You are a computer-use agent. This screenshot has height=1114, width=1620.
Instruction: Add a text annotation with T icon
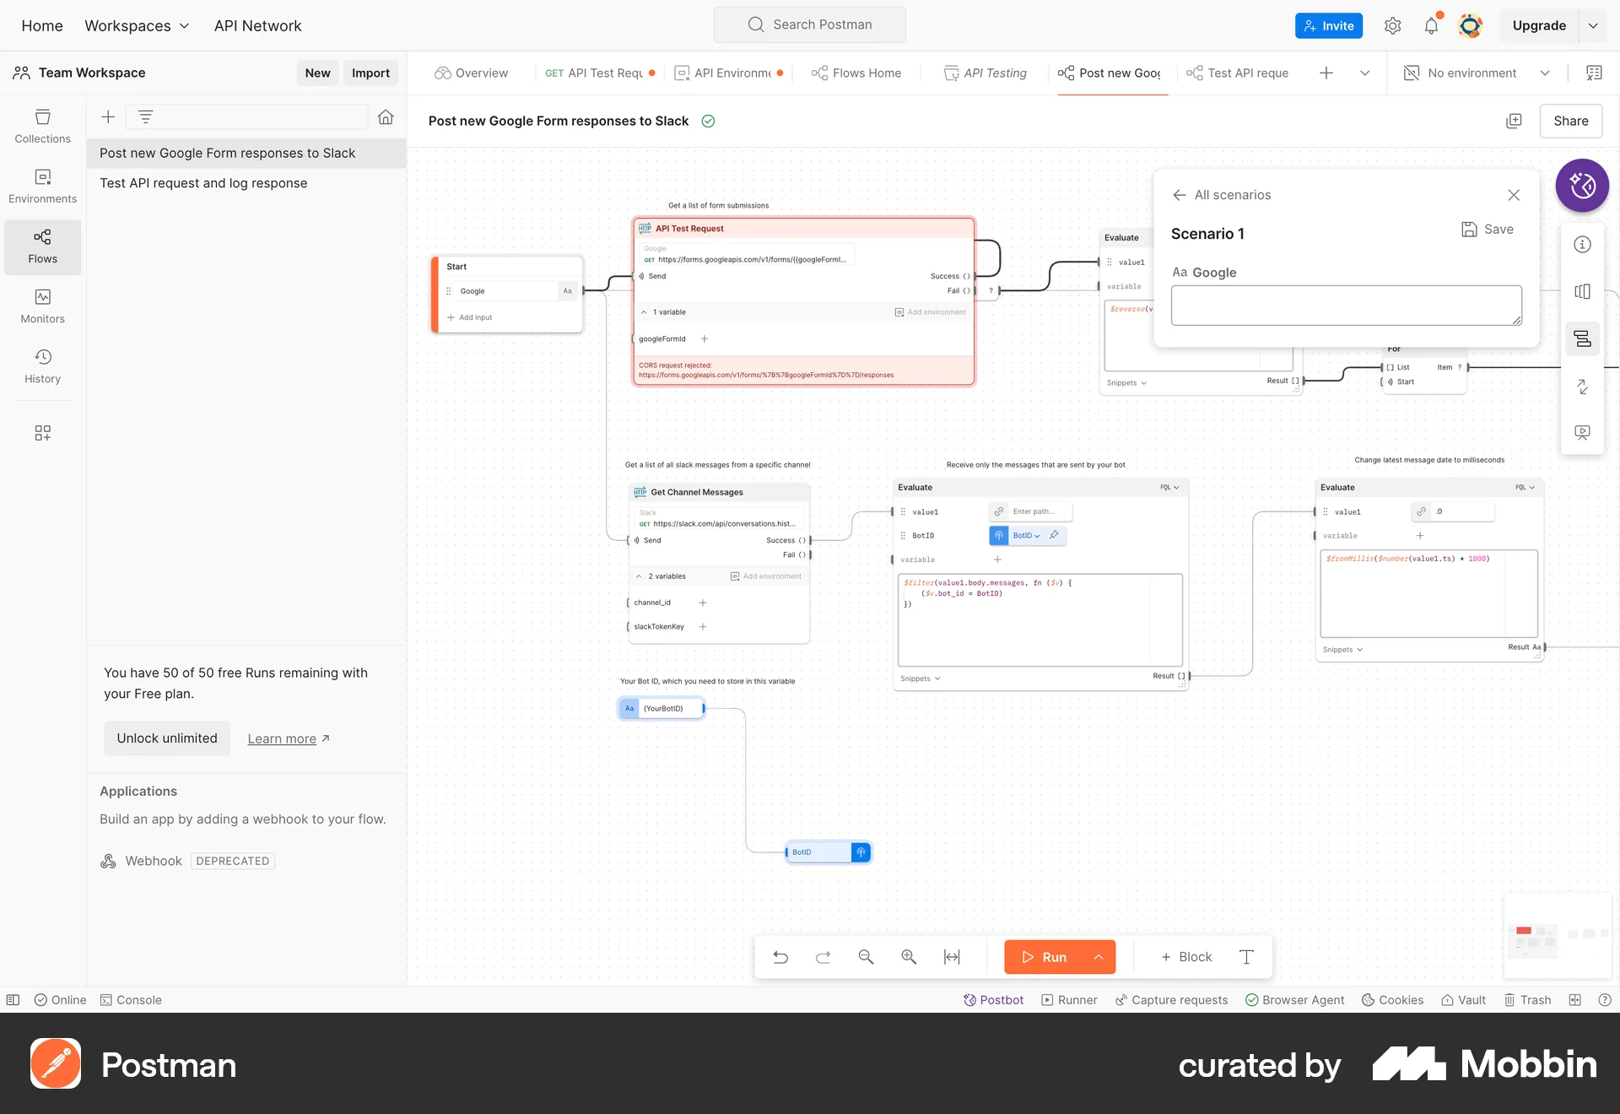pyautogui.click(x=1246, y=956)
